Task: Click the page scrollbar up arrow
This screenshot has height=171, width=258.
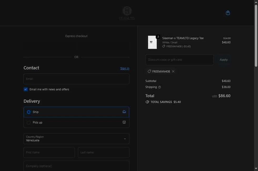Action: (256, 2)
